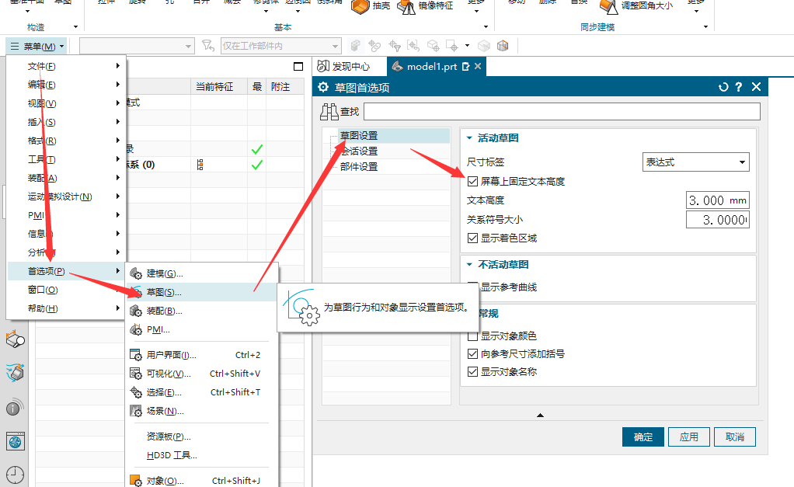Click the help question mark in dialog title
Viewport: 794px width, 487px height.
pyautogui.click(x=739, y=87)
